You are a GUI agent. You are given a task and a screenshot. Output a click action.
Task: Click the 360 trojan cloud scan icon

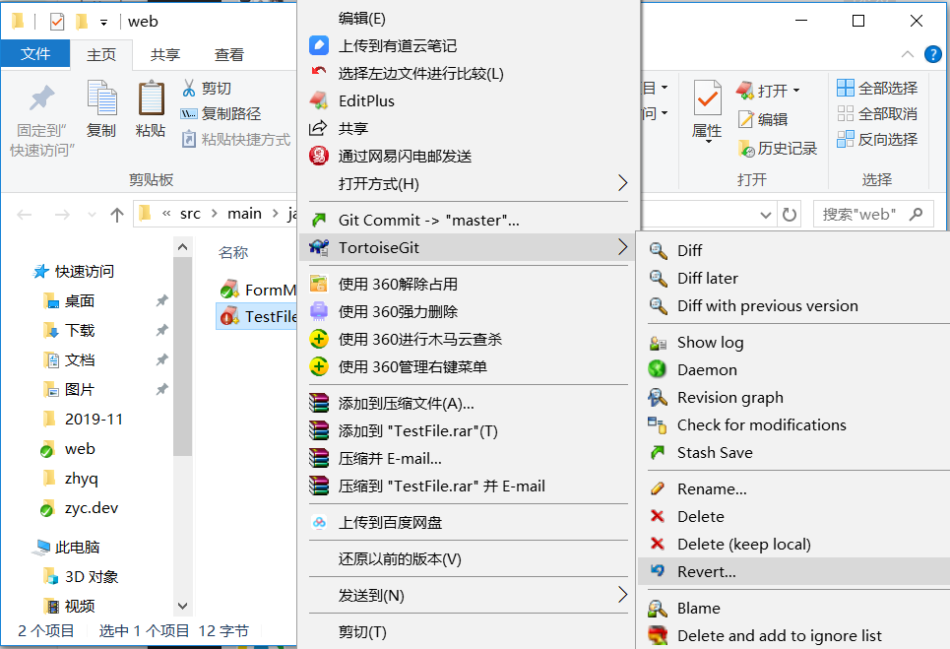[319, 339]
